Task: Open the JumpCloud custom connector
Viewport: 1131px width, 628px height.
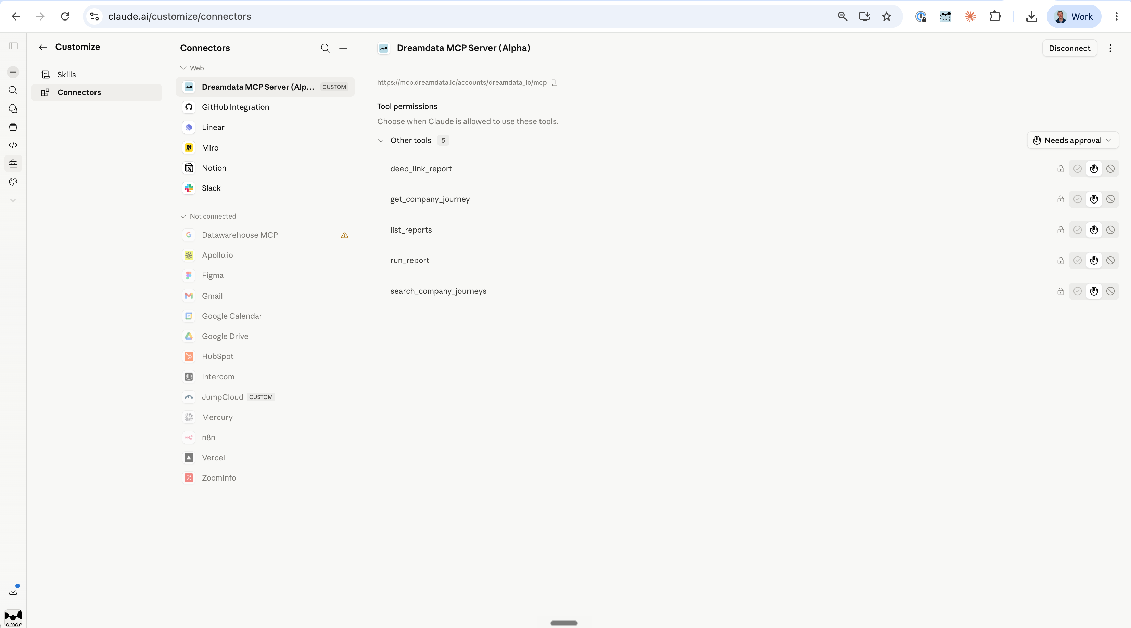Action: coord(265,397)
